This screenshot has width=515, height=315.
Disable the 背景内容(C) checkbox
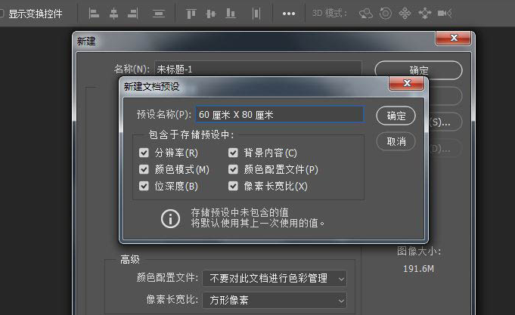point(233,153)
